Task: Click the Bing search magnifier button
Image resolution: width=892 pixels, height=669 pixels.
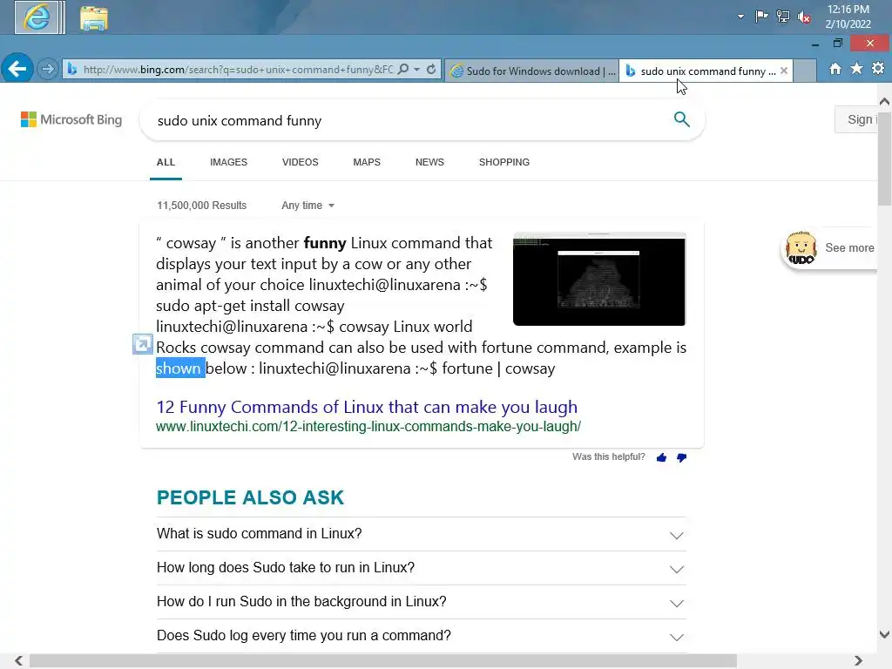Action: pyautogui.click(x=681, y=119)
